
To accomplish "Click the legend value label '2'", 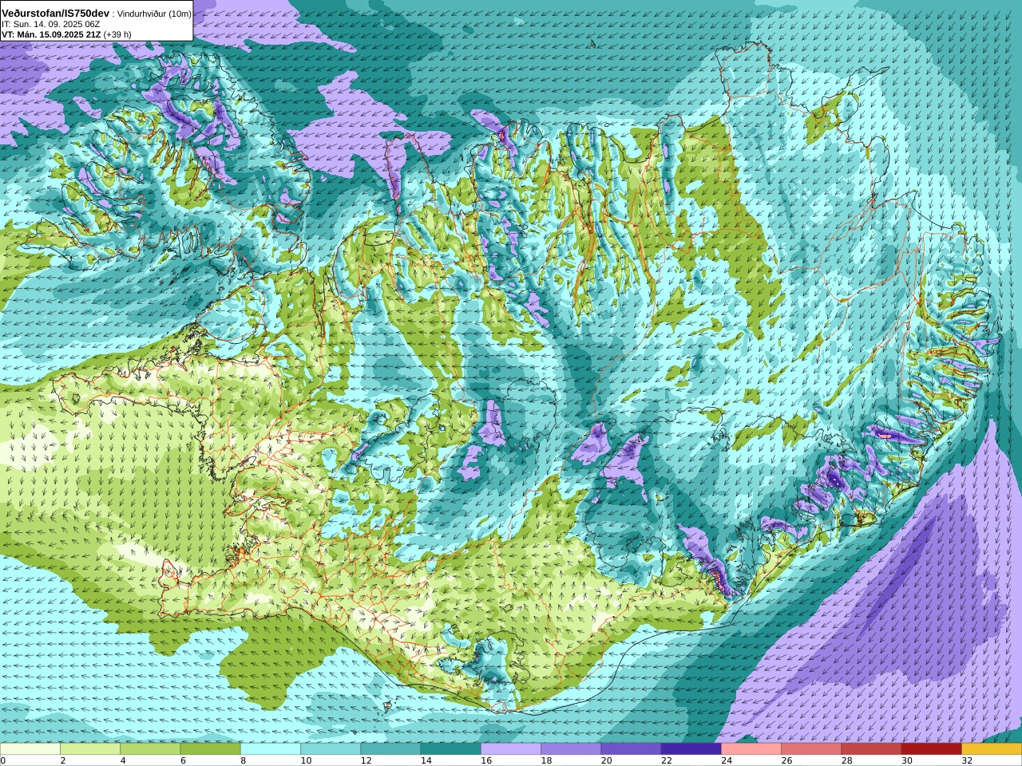I will click(x=63, y=760).
